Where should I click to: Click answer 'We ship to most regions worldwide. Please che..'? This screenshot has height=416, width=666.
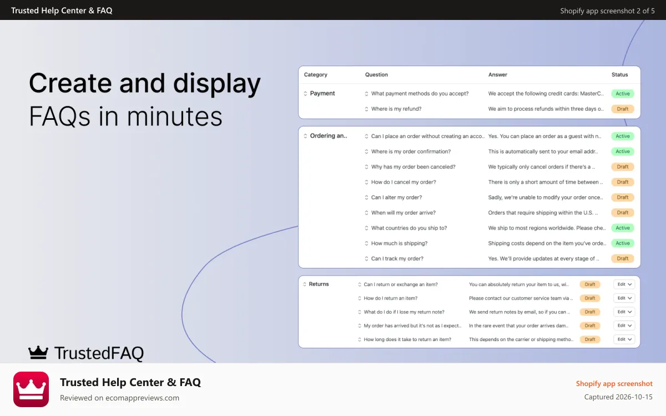[547, 228]
